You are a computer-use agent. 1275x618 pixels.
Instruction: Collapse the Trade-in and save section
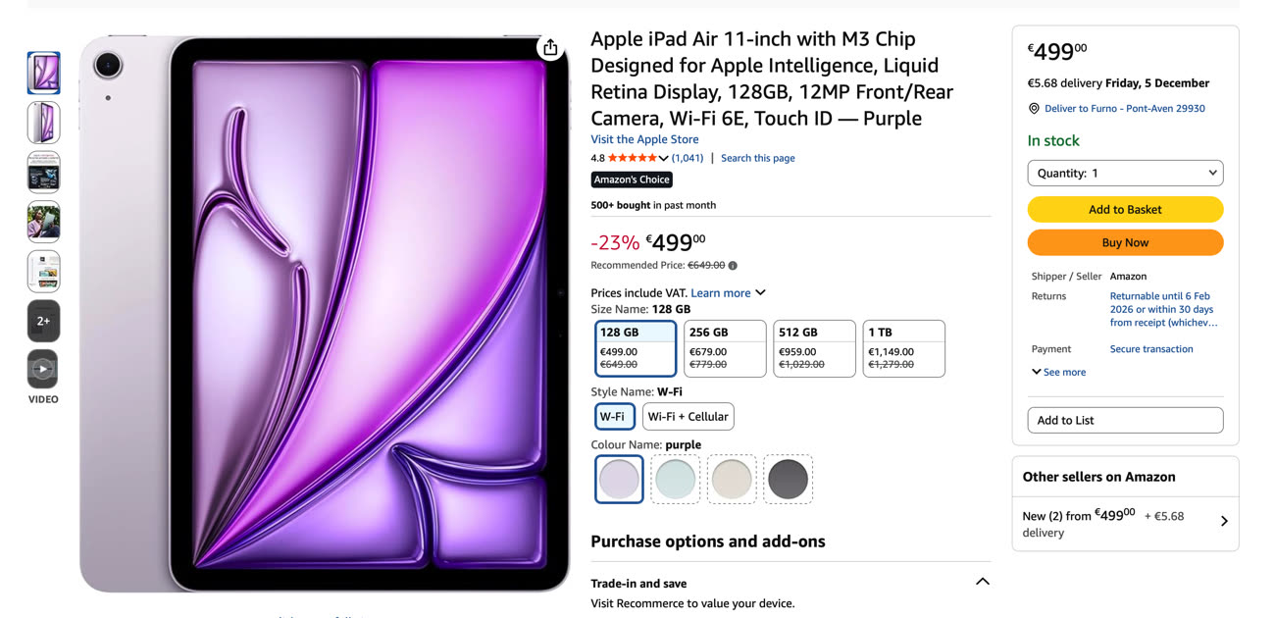coord(982,582)
